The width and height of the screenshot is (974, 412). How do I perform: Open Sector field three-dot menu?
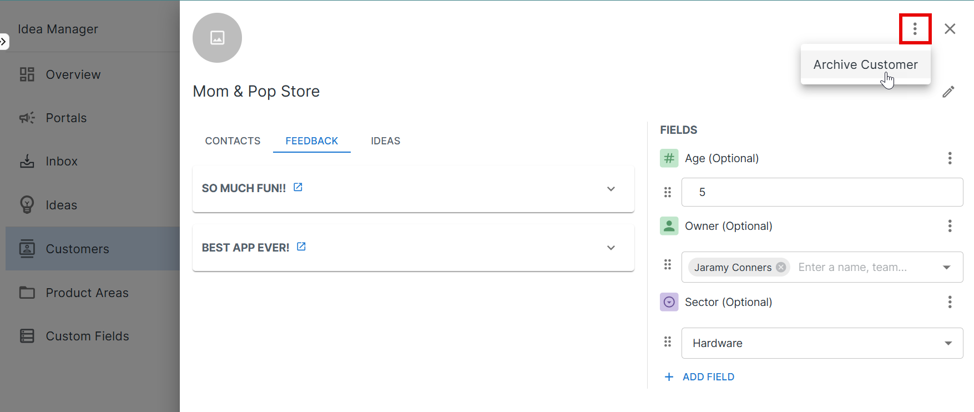(950, 302)
